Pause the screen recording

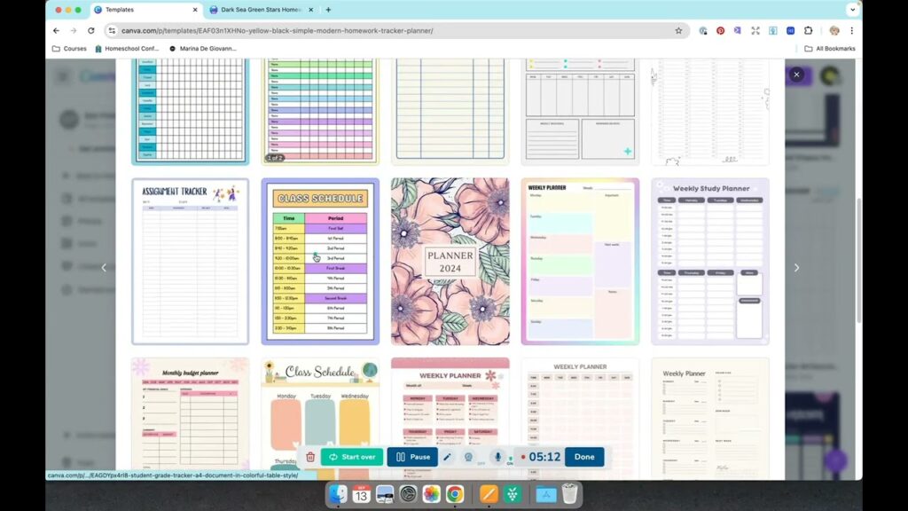[x=411, y=456]
